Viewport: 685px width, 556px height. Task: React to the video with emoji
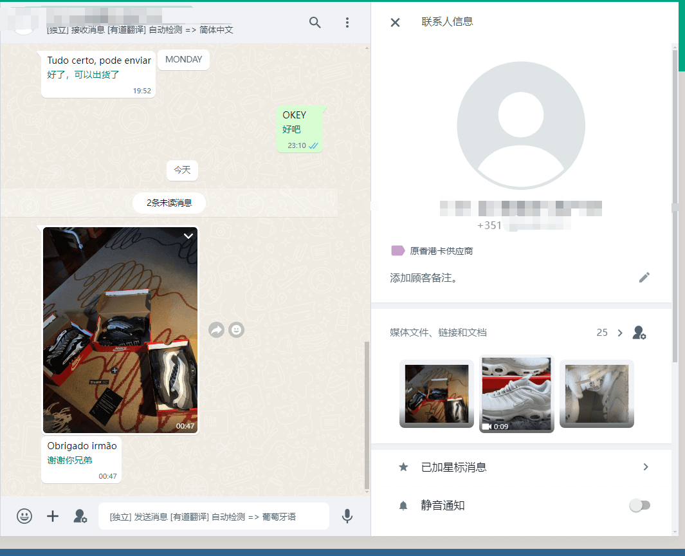pos(237,330)
